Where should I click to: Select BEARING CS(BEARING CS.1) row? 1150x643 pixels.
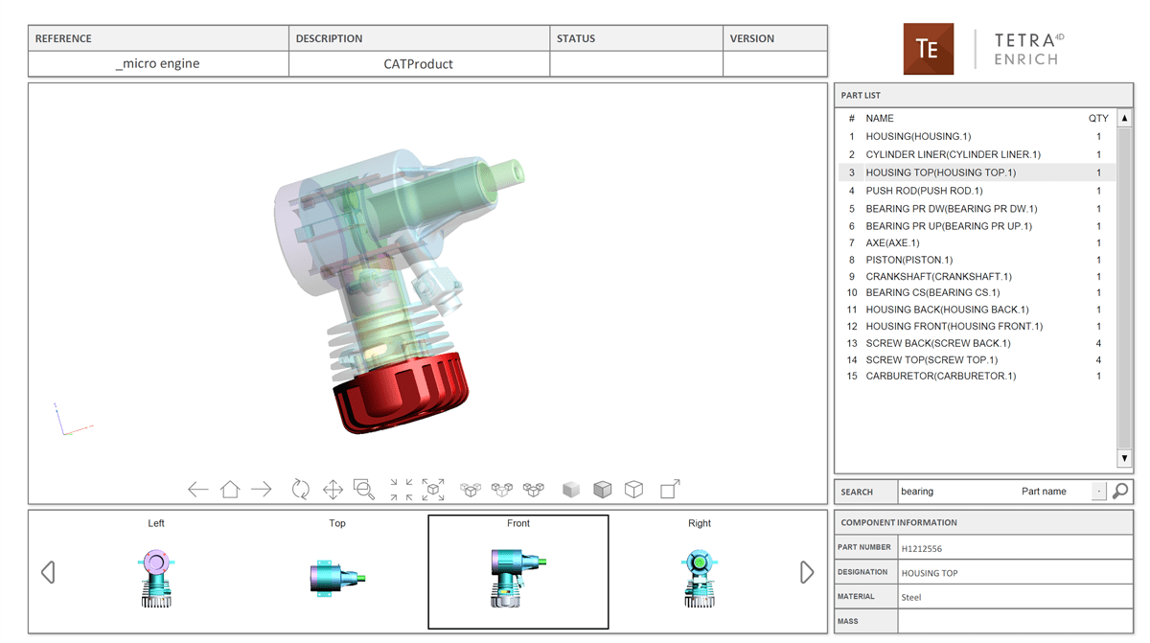[x=977, y=293]
